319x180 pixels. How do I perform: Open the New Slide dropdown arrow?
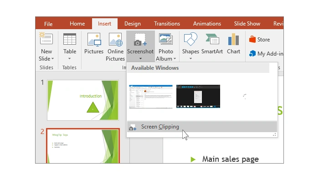pos(53,59)
